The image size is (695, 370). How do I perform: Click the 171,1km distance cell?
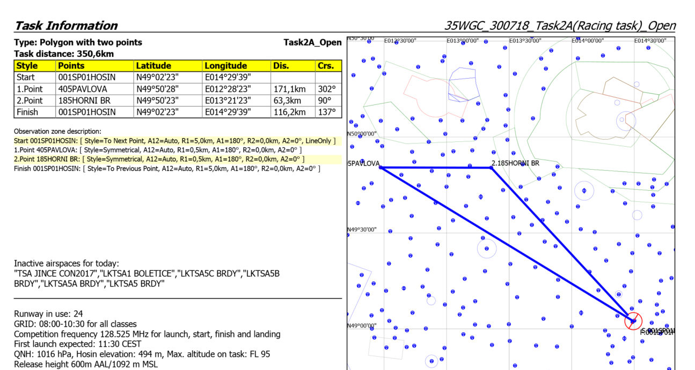[293, 89]
